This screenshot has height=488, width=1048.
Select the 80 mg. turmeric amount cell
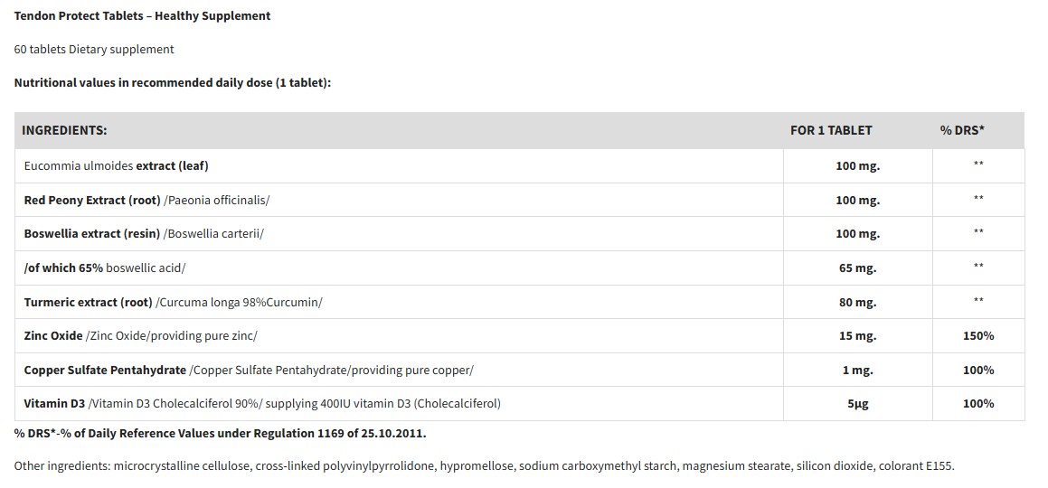coord(857,302)
